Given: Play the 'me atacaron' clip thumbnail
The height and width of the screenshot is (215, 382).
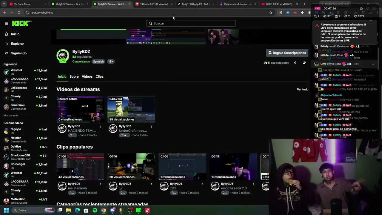Looking at the screenshot, I should (x=81, y=167).
